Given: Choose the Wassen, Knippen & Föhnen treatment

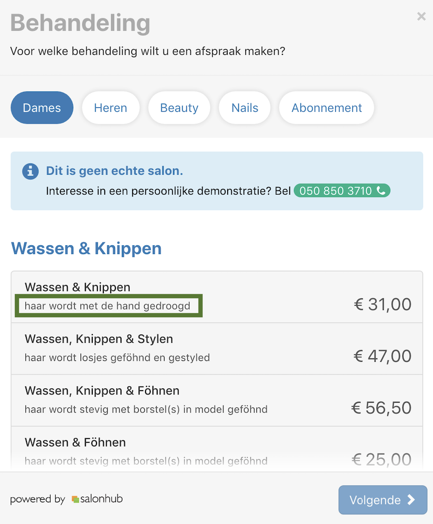Looking at the screenshot, I should click(217, 400).
